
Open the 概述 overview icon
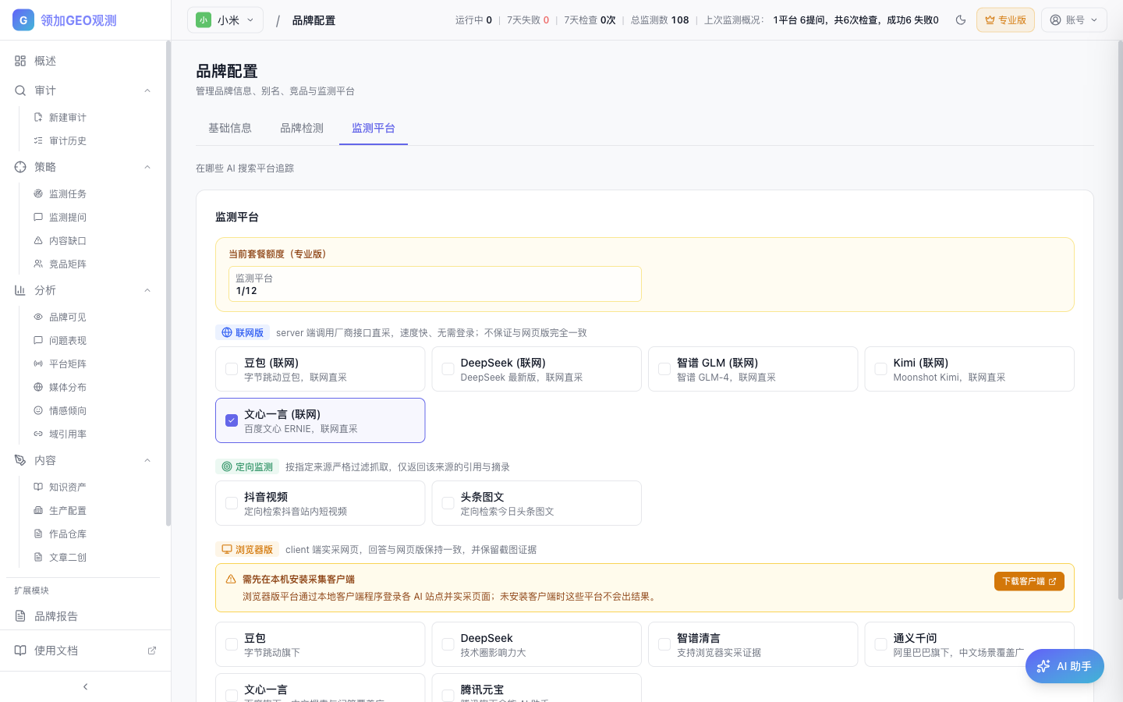click(x=20, y=61)
